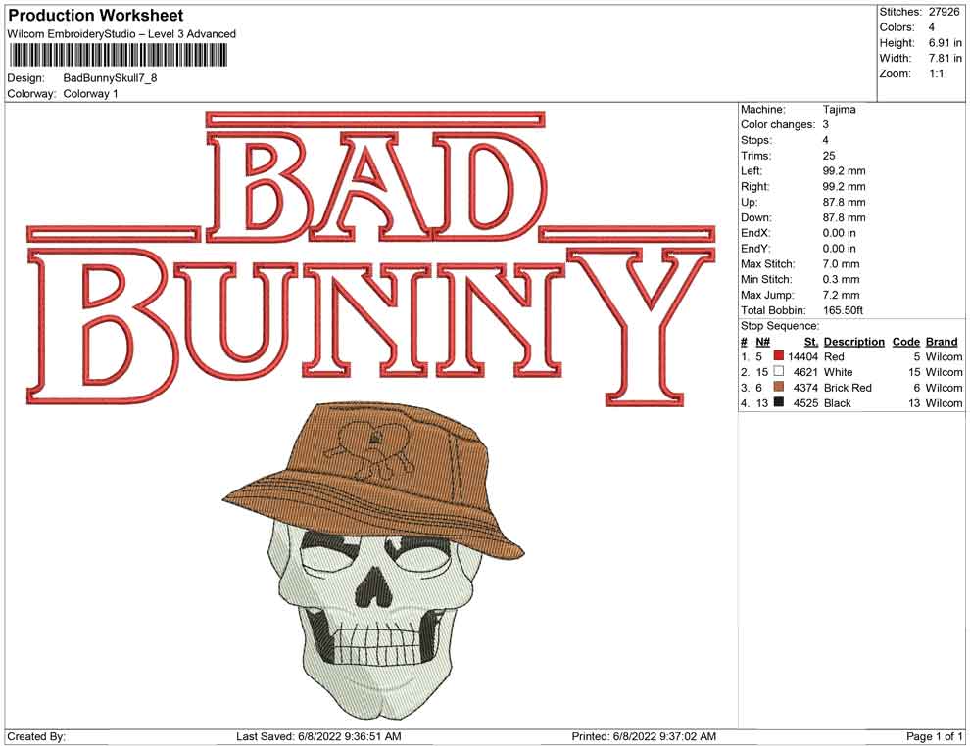Click the stitch count 4374 for Brick Red
Image resolution: width=970 pixels, height=746 pixels.
pyautogui.click(x=805, y=388)
